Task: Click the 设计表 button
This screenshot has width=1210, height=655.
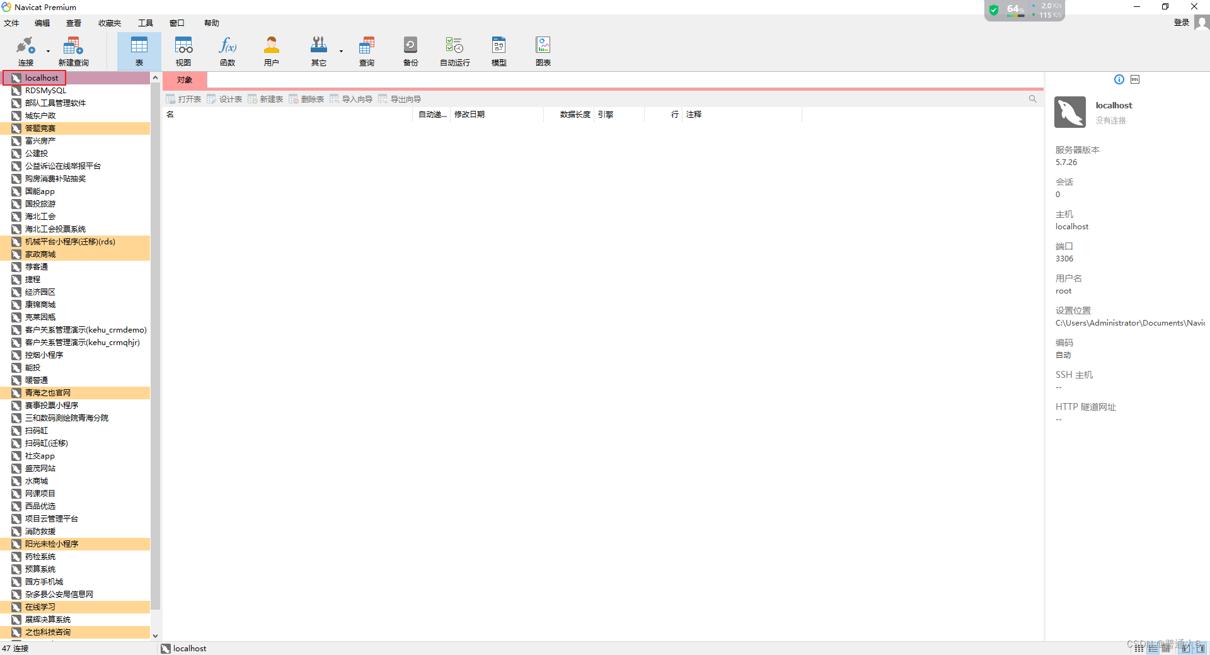Action: pos(224,100)
